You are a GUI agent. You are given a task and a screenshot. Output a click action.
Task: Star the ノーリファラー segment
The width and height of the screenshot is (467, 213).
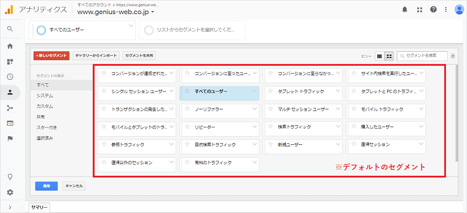pyautogui.click(x=187, y=109)
